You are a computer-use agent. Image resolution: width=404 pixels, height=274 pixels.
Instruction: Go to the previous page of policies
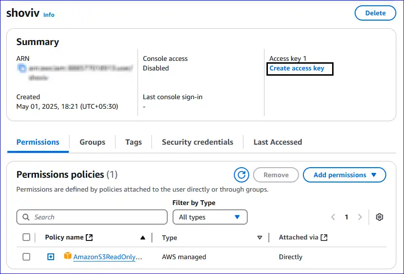point(333,217)
